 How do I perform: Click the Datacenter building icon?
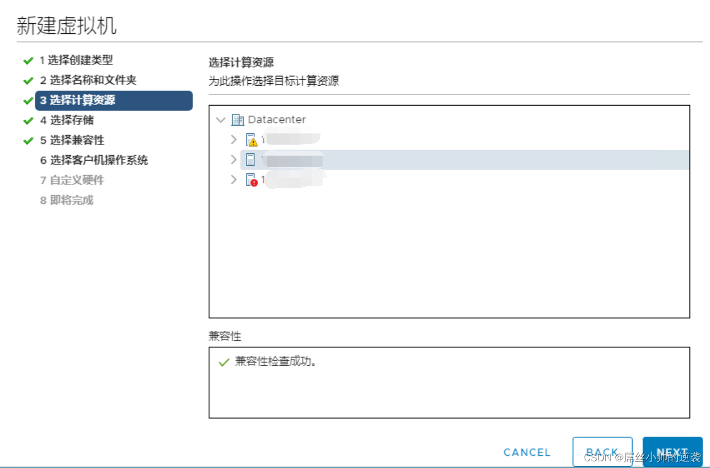coord(239,119)
